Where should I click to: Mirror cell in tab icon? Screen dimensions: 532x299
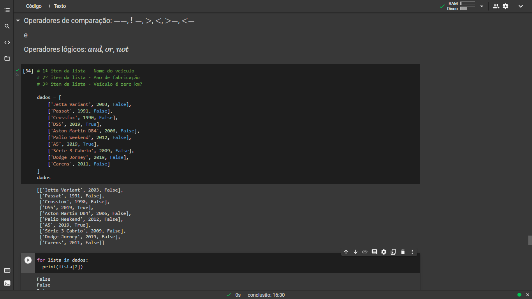tap(393, 252)
